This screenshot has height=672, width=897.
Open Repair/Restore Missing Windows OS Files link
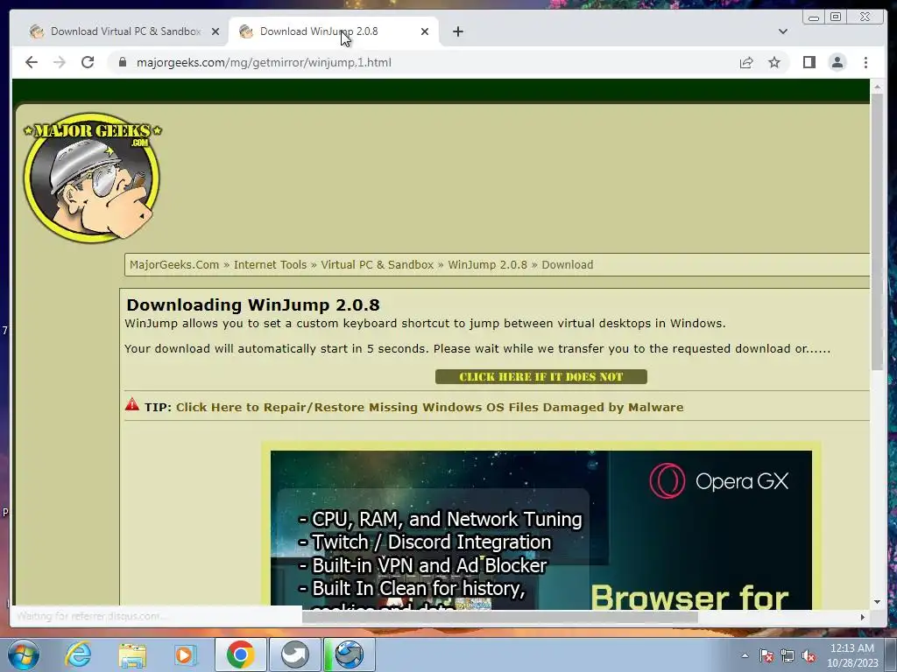point(429,407)
